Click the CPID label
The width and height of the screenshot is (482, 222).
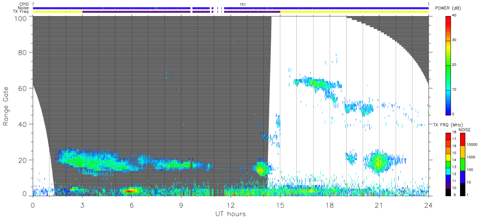[24, 4]
